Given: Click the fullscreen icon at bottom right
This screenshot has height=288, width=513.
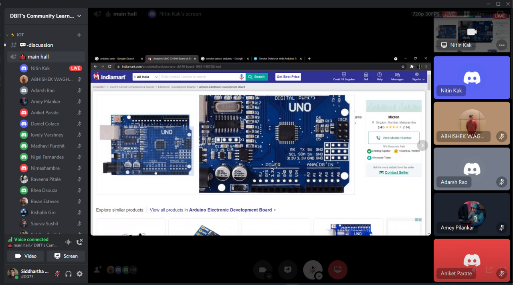Looking at the screenshot, I should point(502,270).
